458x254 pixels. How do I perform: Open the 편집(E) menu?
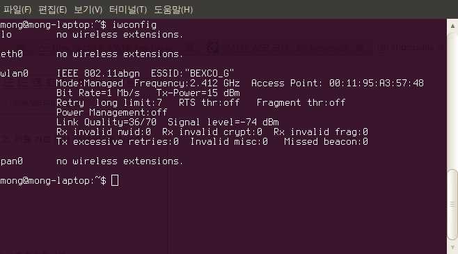click(53, 10)
